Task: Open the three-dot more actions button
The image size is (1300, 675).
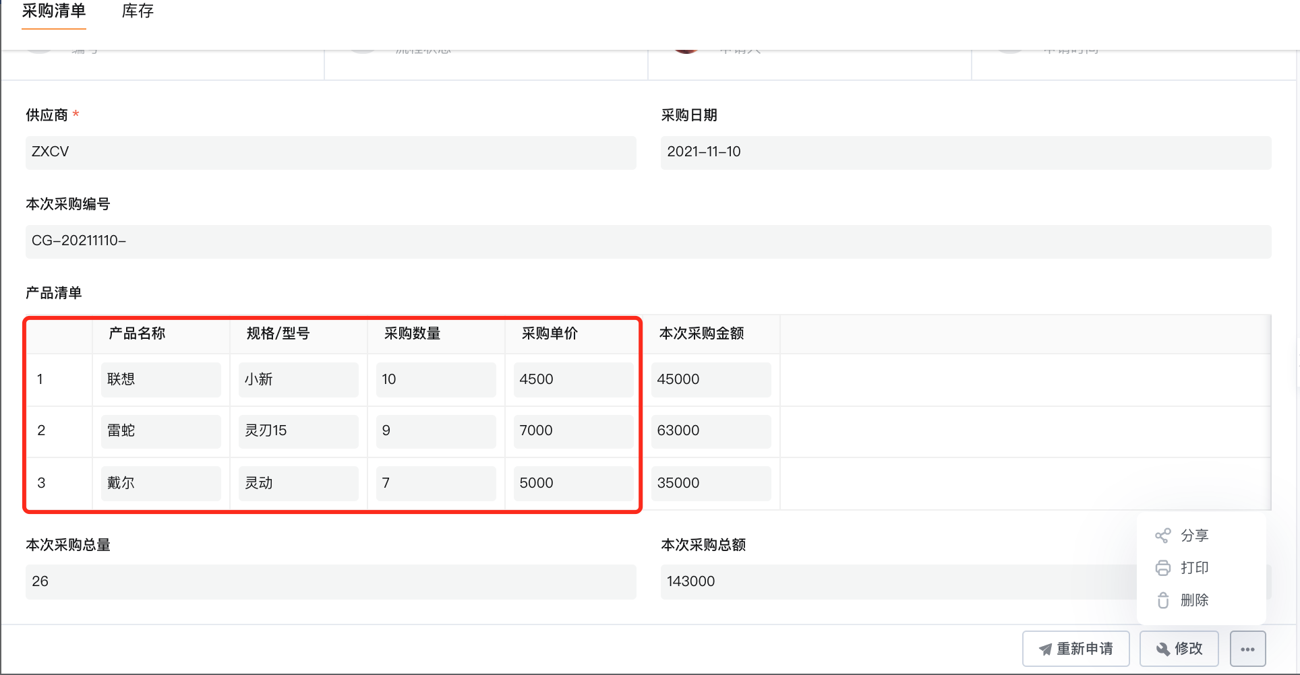Action: [x=1247, y=649]
